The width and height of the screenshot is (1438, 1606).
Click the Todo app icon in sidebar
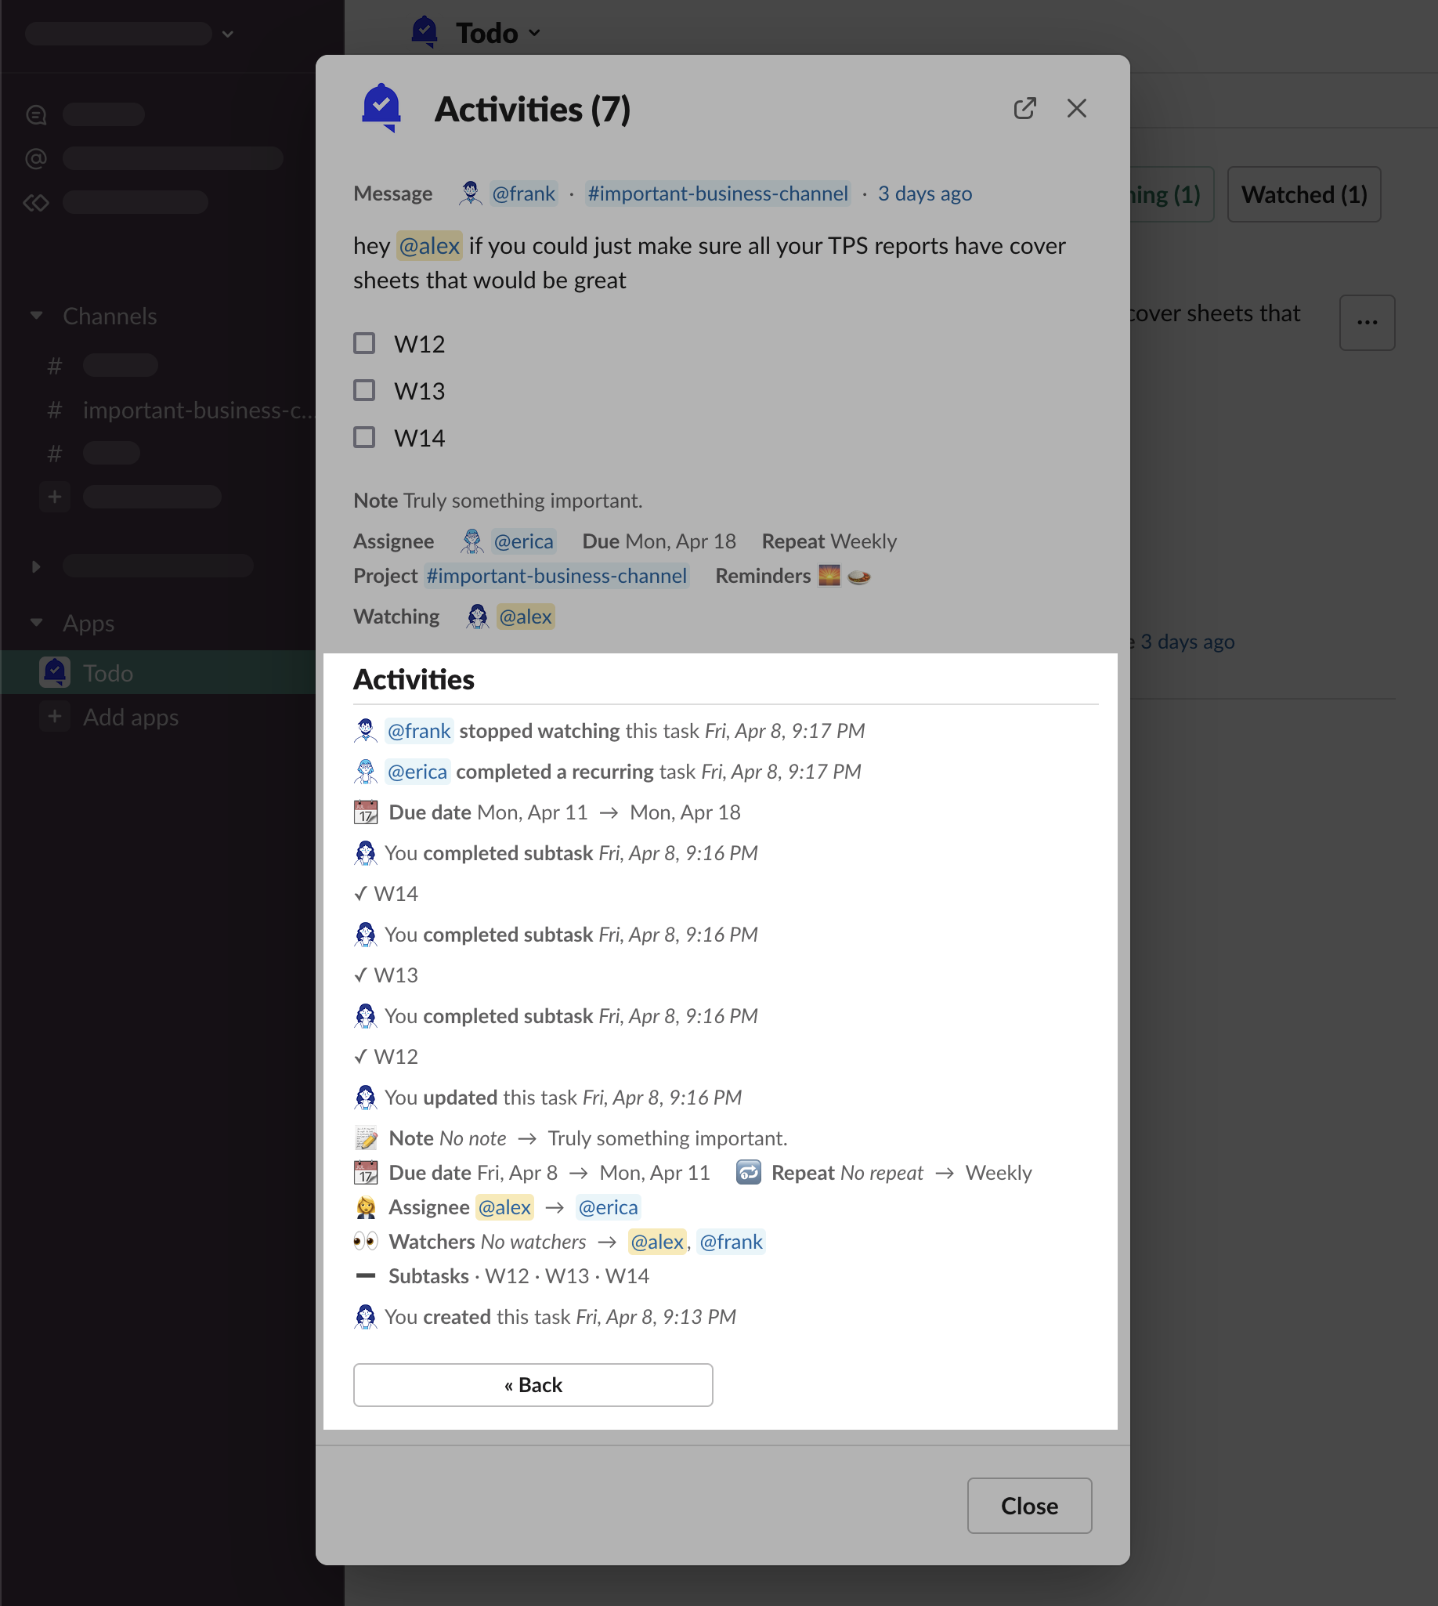(x=55, y=673)
